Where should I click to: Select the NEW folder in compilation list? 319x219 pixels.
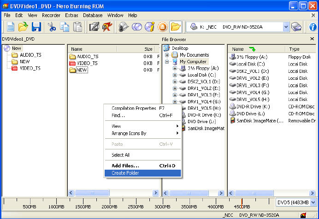(x=82, y=70)
